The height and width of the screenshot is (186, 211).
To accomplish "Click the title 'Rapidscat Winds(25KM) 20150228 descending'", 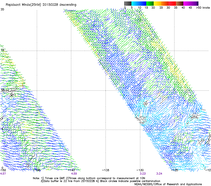I will pyautogui.click(x=41, y=5).
